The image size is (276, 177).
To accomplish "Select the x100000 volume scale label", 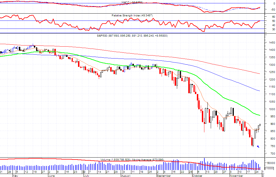I will pos(269,169).
